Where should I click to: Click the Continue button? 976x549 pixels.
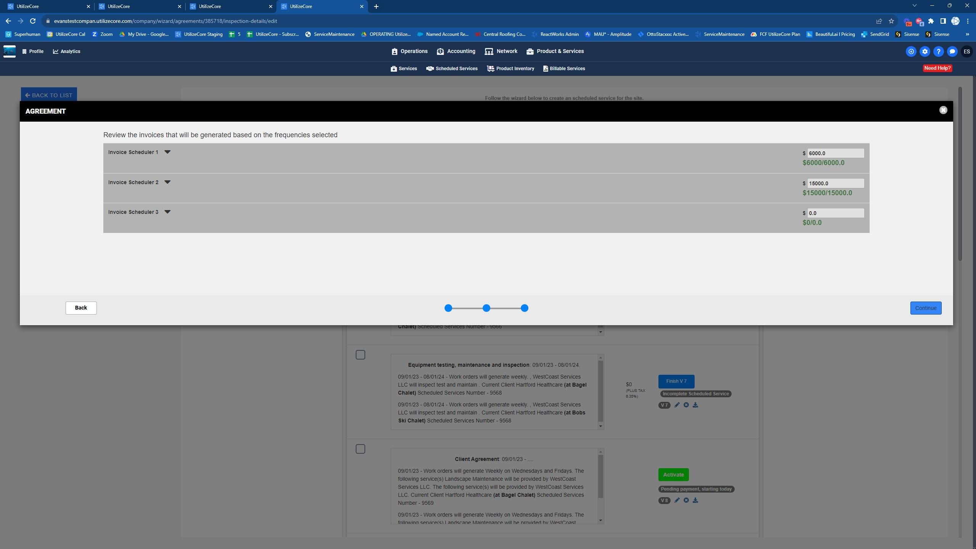click(x=925, y=308)
